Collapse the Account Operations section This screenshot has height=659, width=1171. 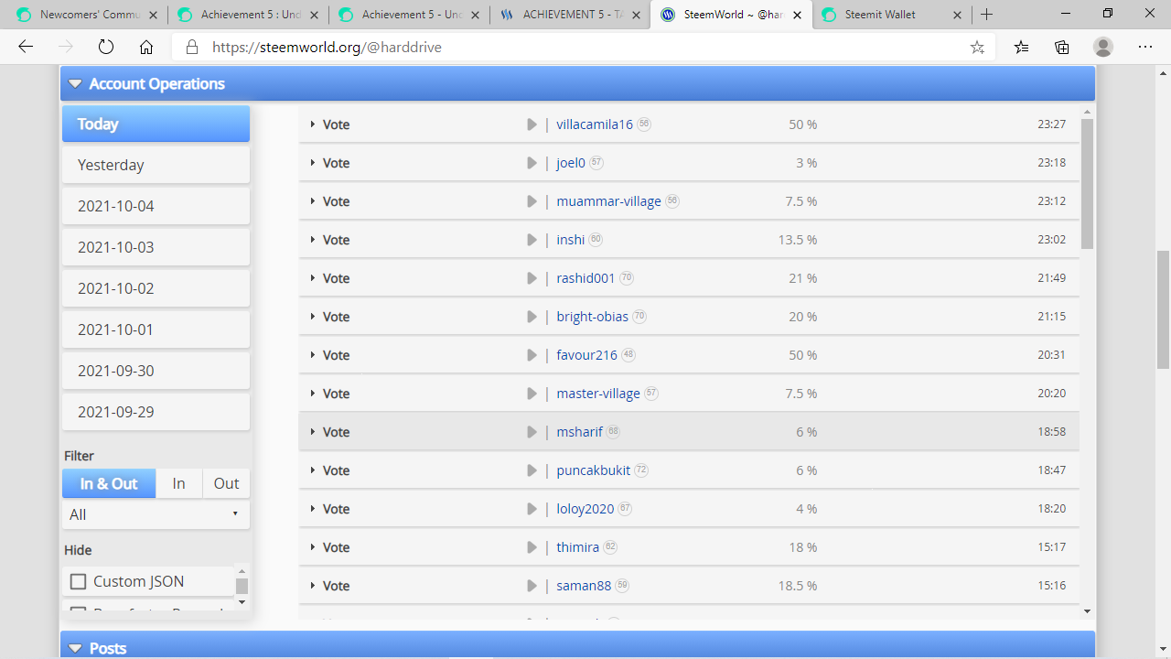point(75,83)
